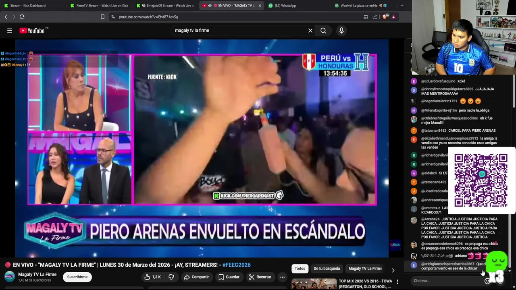Viewport: 516px width, 290px height.
Task: Open options for TOP MIX 2026 video
Action: click(x=397, y=282)
